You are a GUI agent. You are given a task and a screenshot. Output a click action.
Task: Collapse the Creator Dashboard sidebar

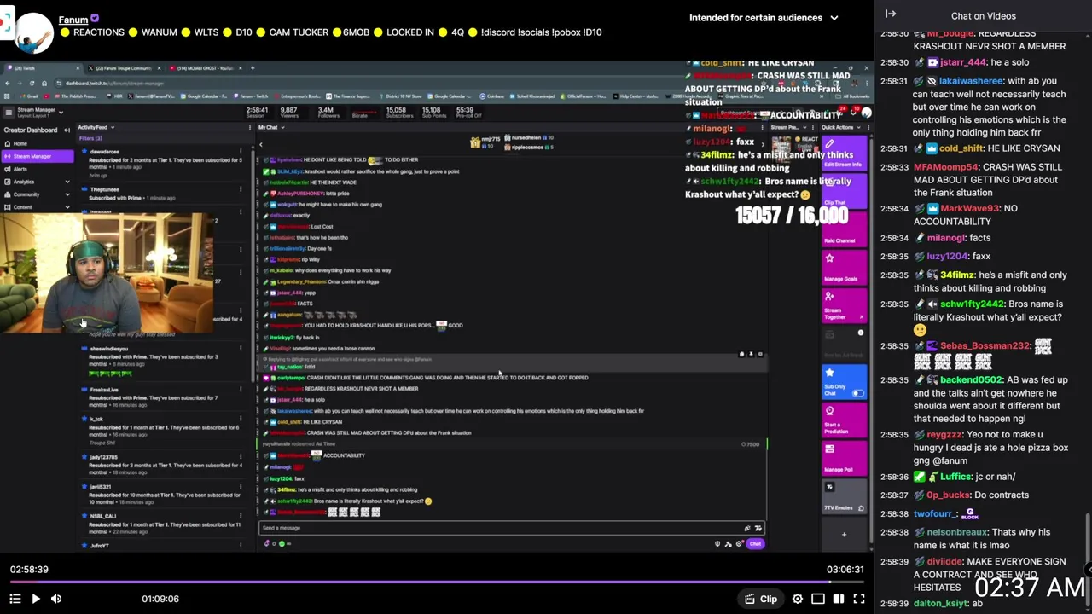(67, 130)
